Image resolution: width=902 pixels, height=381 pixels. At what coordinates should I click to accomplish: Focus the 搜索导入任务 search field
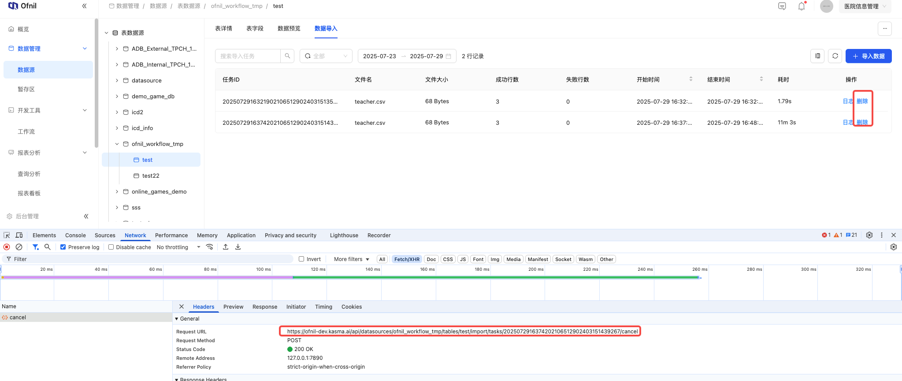pyautogui.click(x=248, y=56)
